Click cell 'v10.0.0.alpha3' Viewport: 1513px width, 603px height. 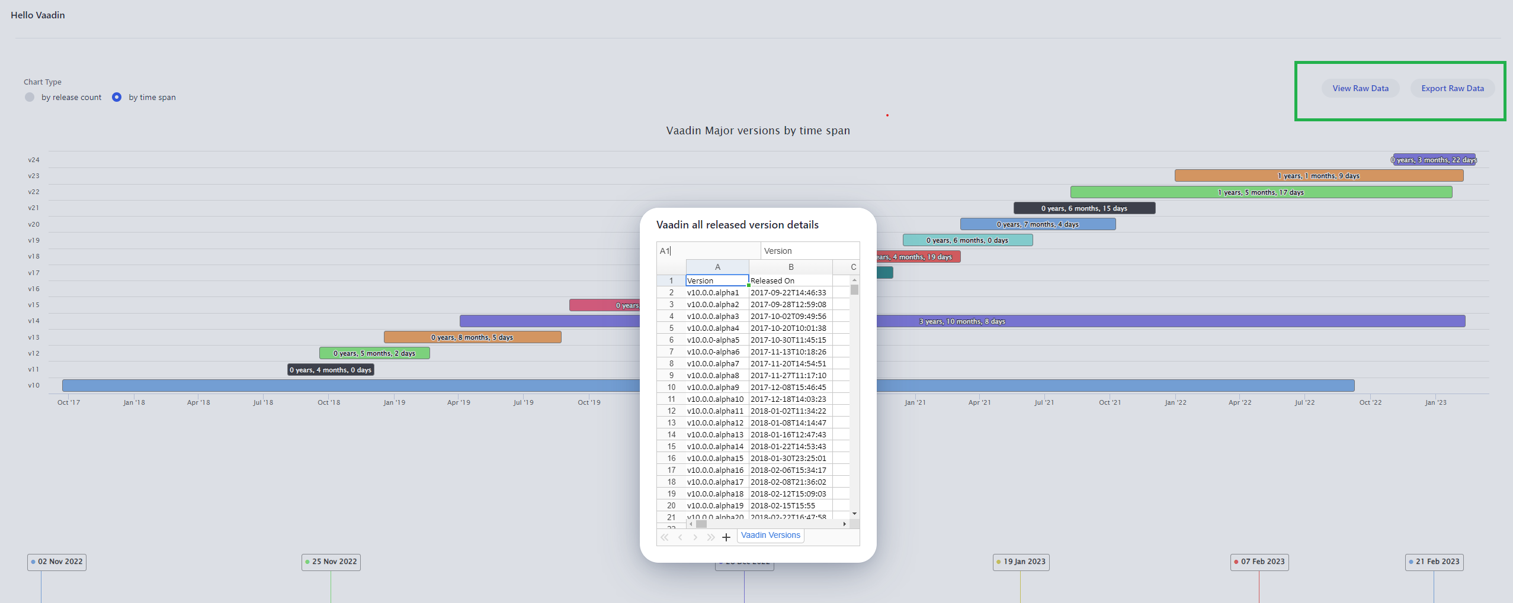pyautogui.click(x=717, y=316)
